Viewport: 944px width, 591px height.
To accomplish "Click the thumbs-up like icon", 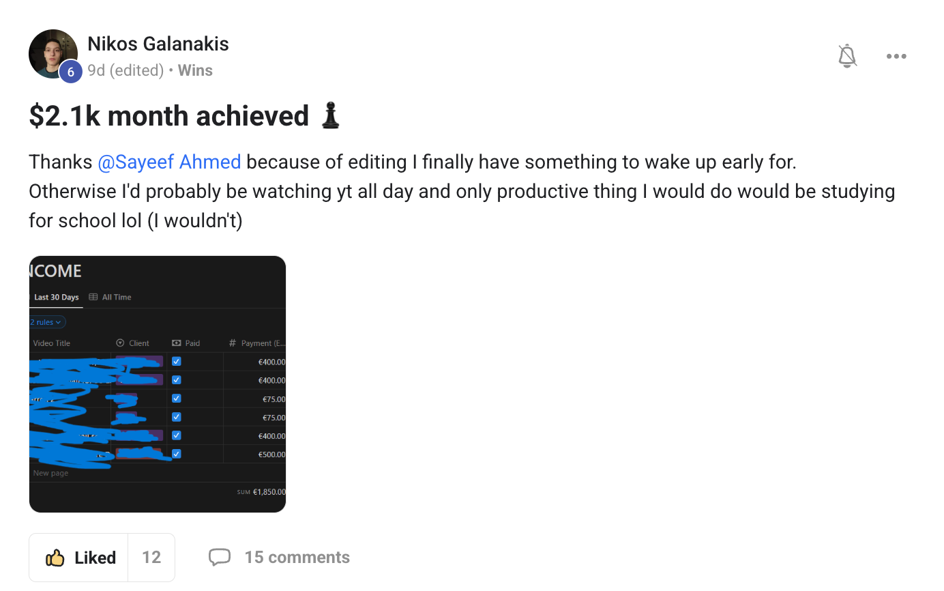I will [55, 558].
